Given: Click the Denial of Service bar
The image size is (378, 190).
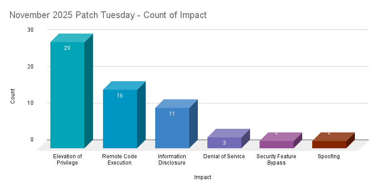Looking at the screenshot, I should pyautogui.click(x=224, y=143).
